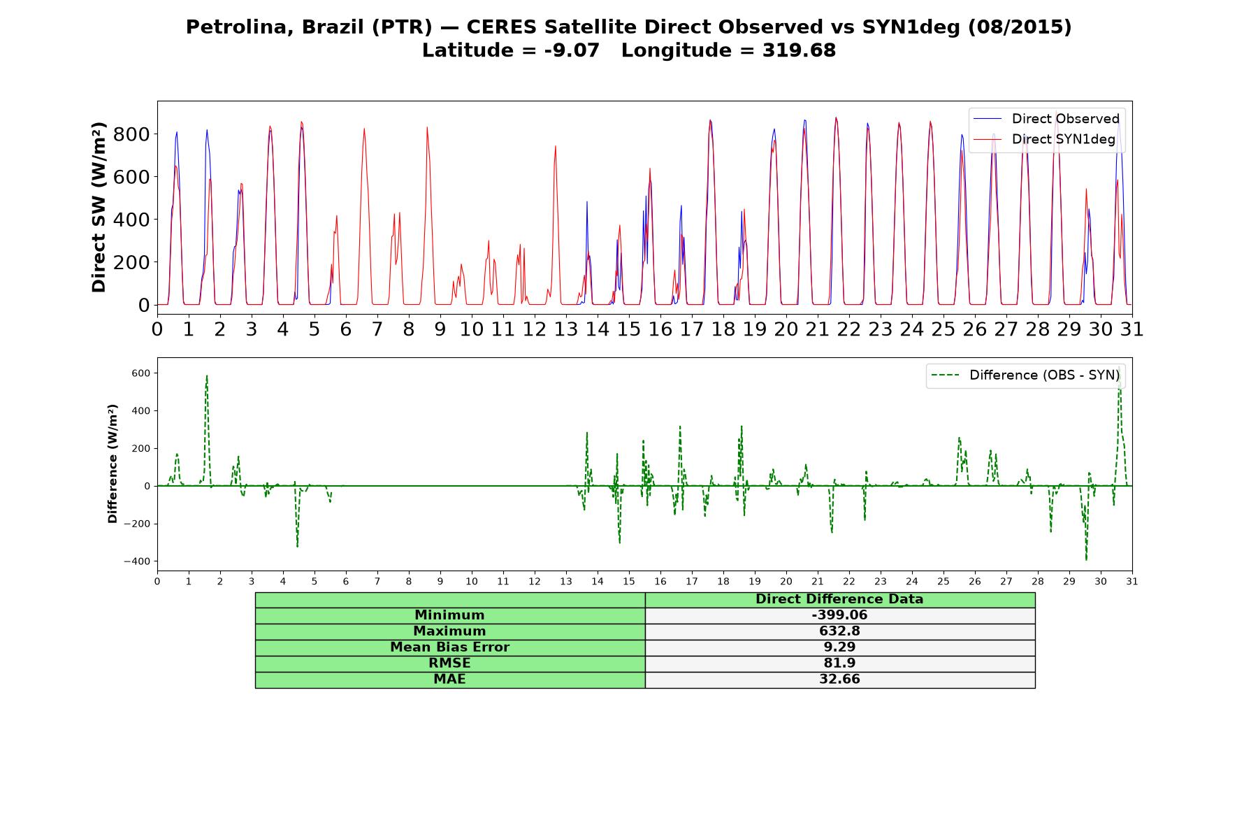Click the red line sample in legend
This screenshot has width=1258, height=839.
click(x=988, y=139)
